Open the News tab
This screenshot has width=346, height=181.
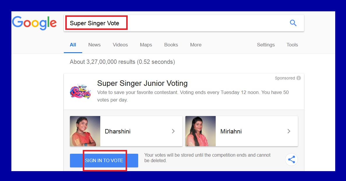tap(94, 45)
